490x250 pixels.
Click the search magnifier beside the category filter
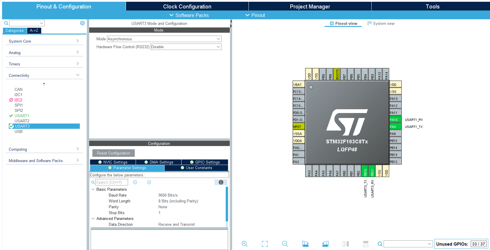(6, 23)
